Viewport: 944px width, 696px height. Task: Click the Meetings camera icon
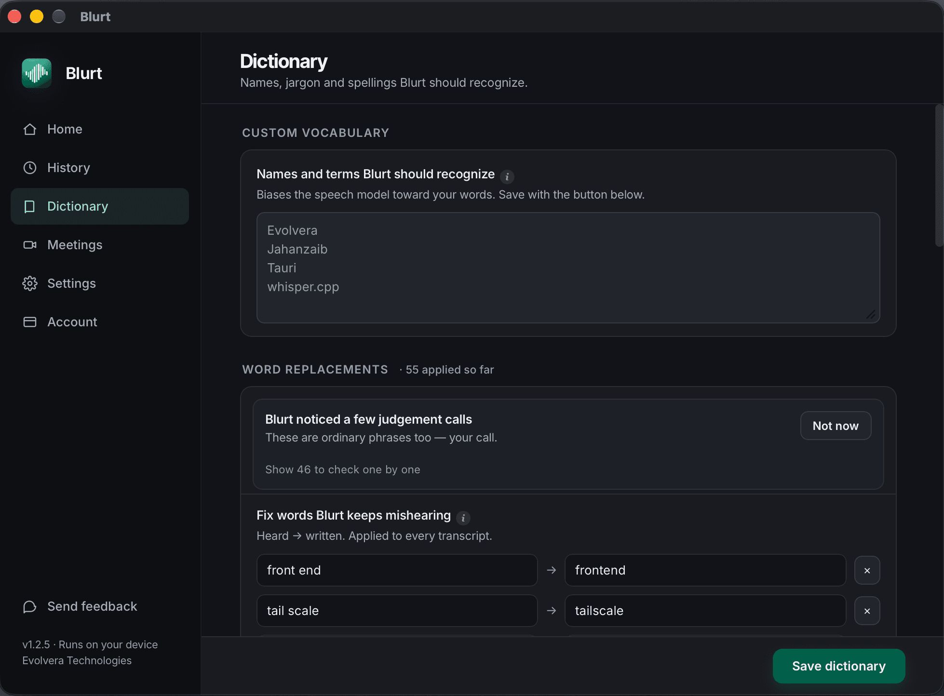point(30,245)
